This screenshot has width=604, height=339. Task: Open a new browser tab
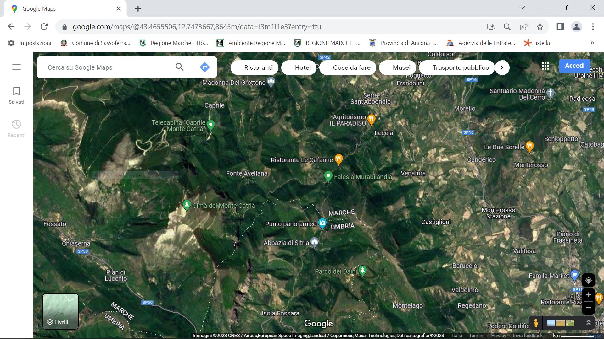pyautogui.click(x=138, y=8)
